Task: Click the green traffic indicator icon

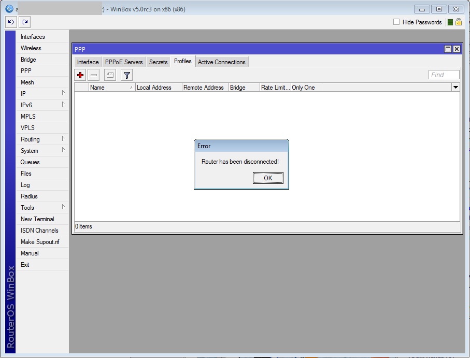Action: [450, 22]
